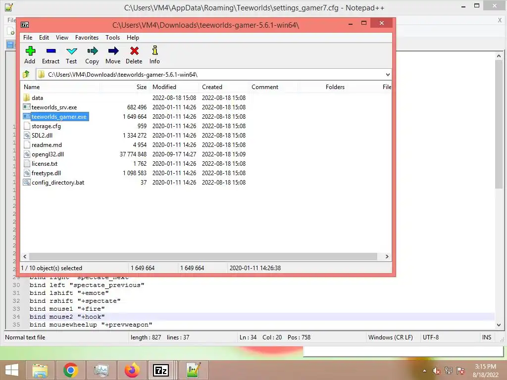The height and width of the screenshot is (380, 507).
Task: Open system monitor app in taskbar
Action: pyautogui.click(x=101, y=370)
